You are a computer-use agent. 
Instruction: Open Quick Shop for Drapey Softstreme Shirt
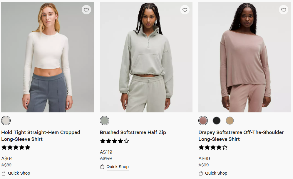216,173
